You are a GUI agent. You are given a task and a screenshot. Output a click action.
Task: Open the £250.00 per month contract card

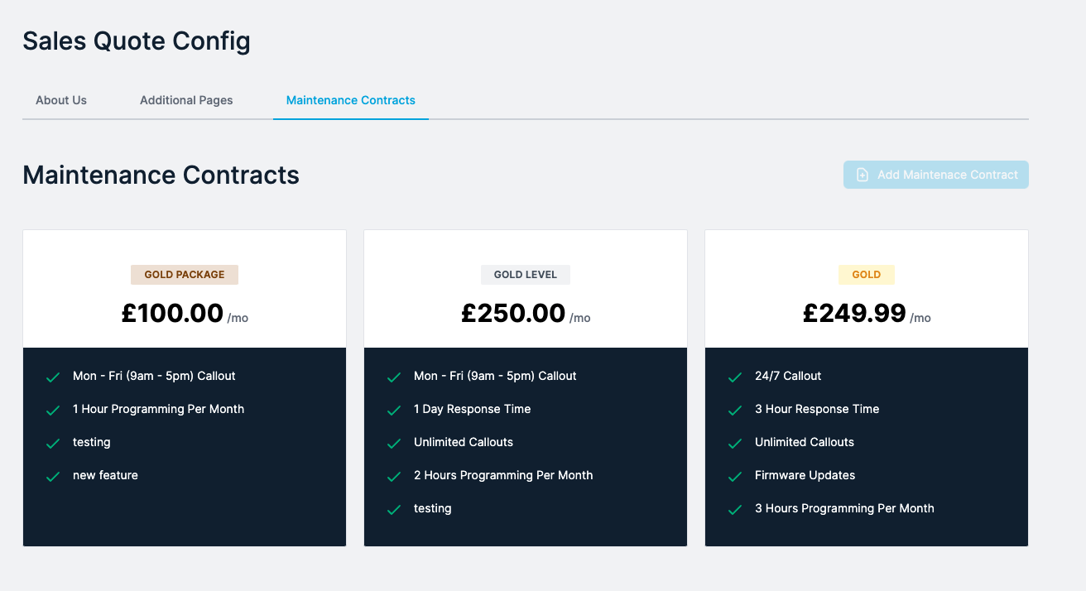pyautogui.click(x=526, y=388)
